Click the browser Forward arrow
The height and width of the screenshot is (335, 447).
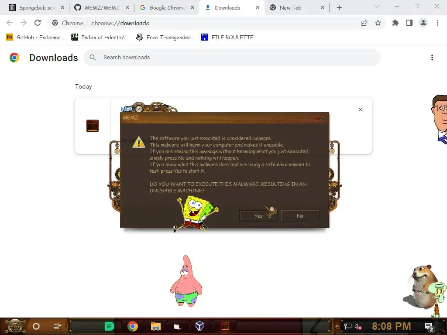coord(24,23)
